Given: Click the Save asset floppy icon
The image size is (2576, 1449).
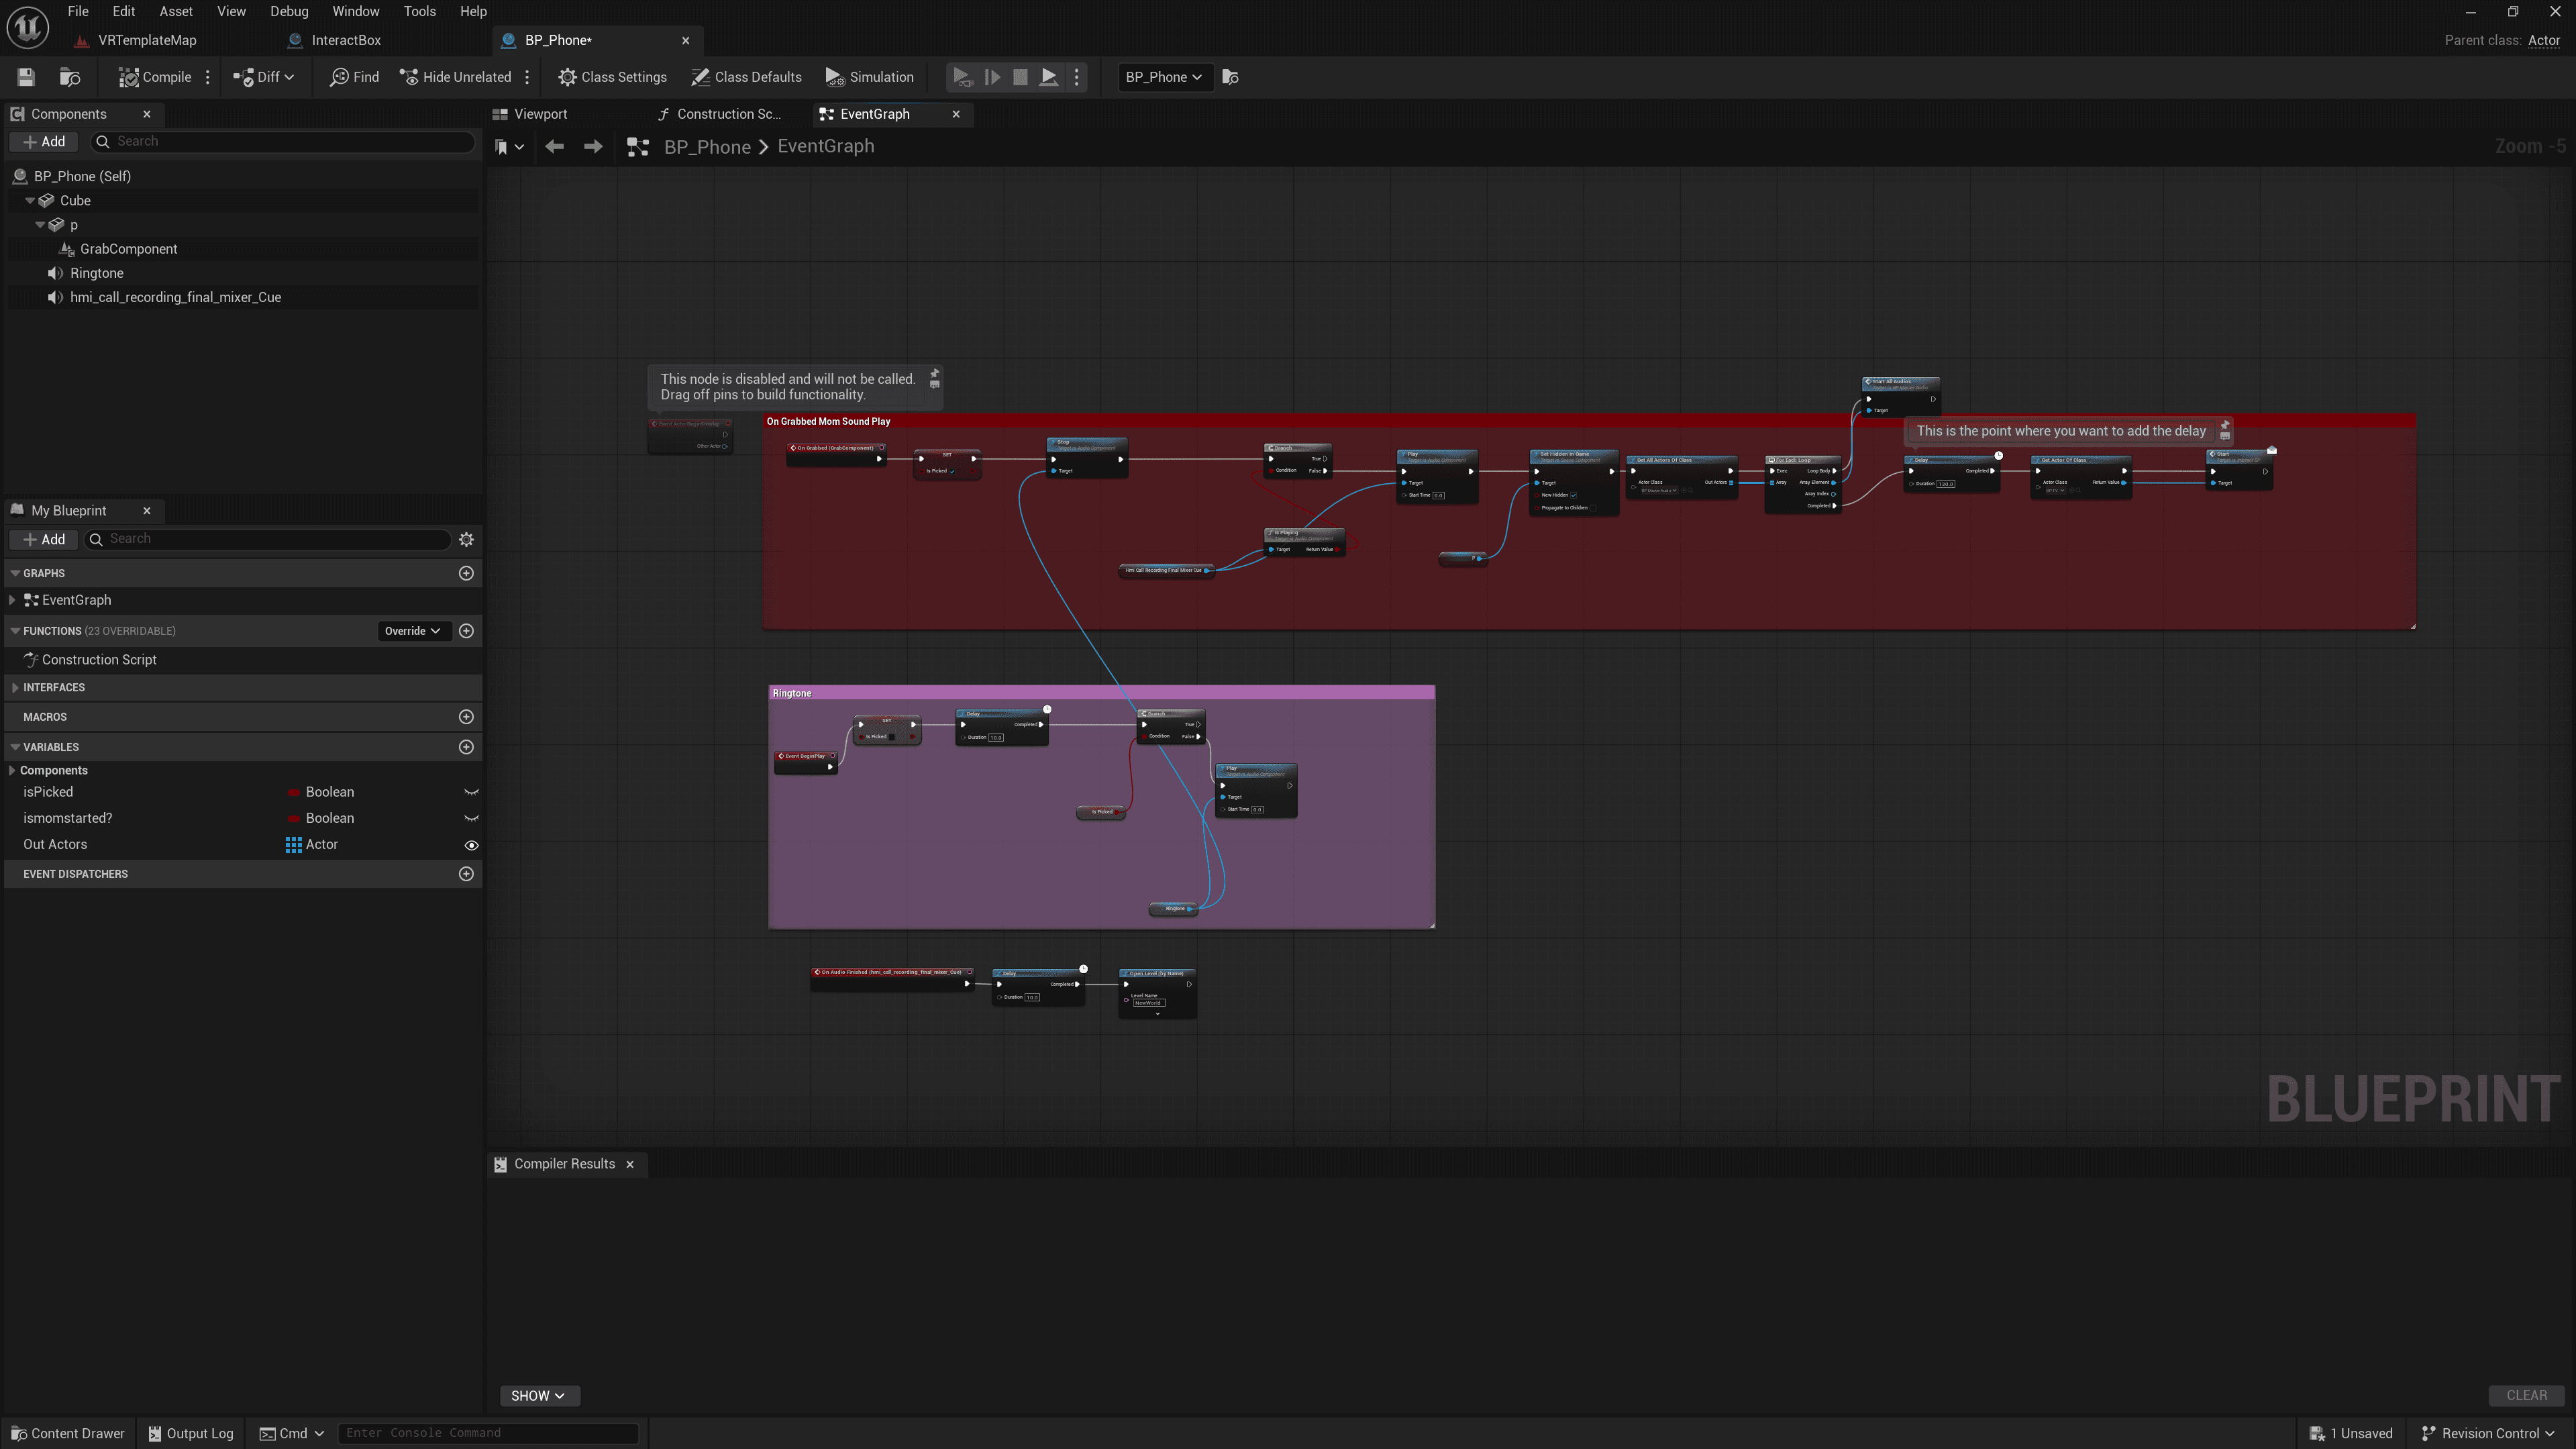Looking at the screenshot, I should point(26,77).
